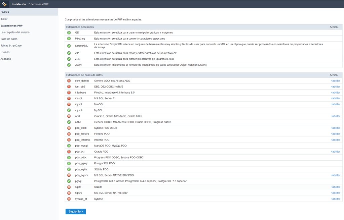The height and width of the screenshot is (220, 344).
Task: Enable the ibm_db2 extension via Habilitar
Action: coord(335,87)
